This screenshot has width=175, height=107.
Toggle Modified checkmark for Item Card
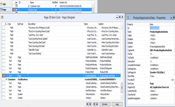point(56,10)
